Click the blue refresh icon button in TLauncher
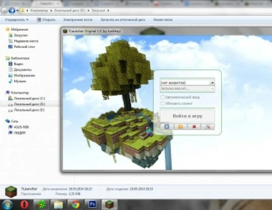The width and height of the screenshot is (272, 210). [x=167, y=127]
